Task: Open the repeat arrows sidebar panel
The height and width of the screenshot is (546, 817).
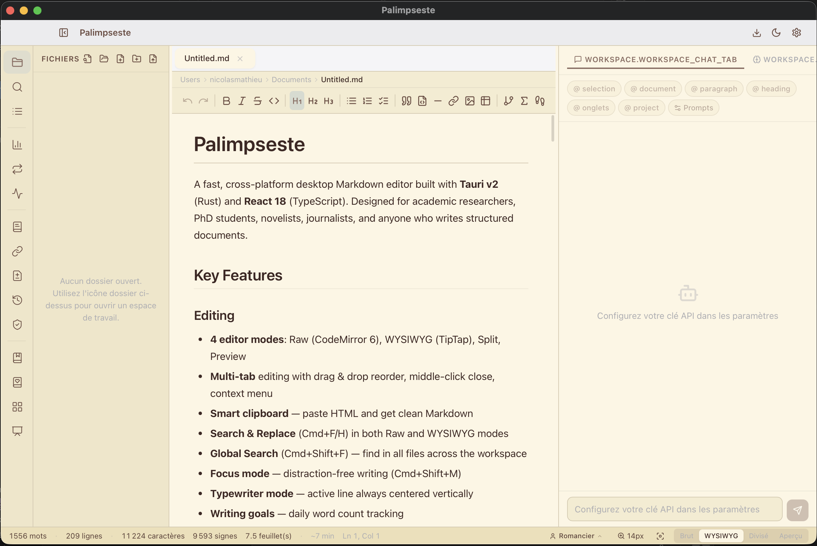Action: 17,169
